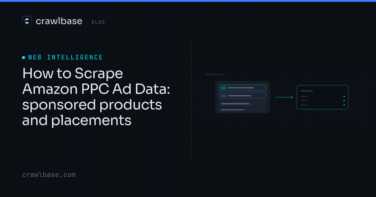Viewport: 376px width, 197px height.
Task: Click the arrow pointing to advertisers box
Action: (284, 97)
